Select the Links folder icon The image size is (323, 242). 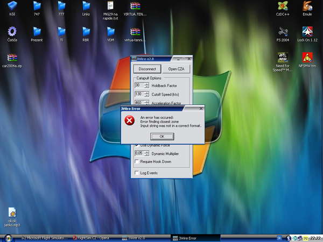(86, 9)
